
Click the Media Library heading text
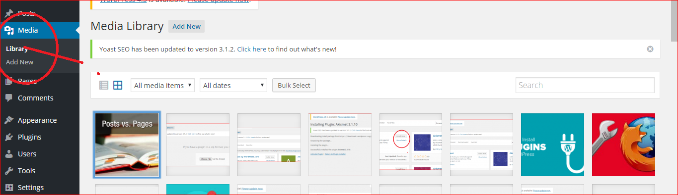click(127, 26)
